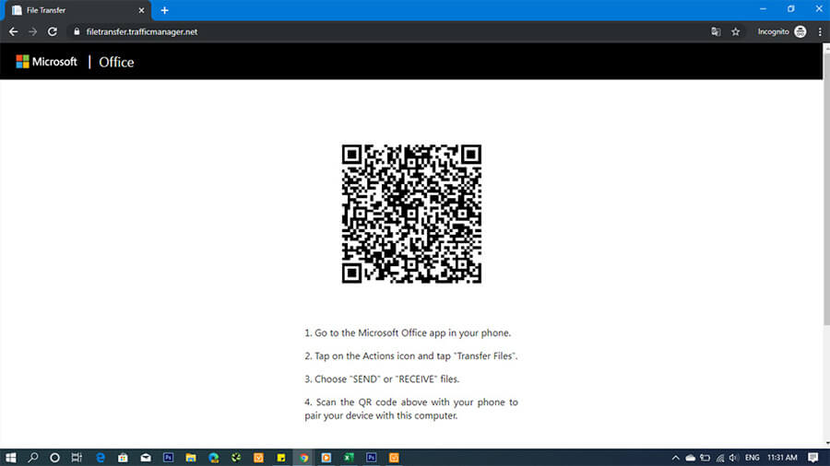
Task: Click the QR code image
Action: [x=411, y=214]
